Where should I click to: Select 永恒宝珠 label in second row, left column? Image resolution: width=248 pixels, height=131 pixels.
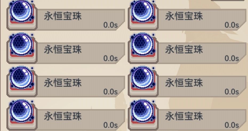(x=63, y=50)
